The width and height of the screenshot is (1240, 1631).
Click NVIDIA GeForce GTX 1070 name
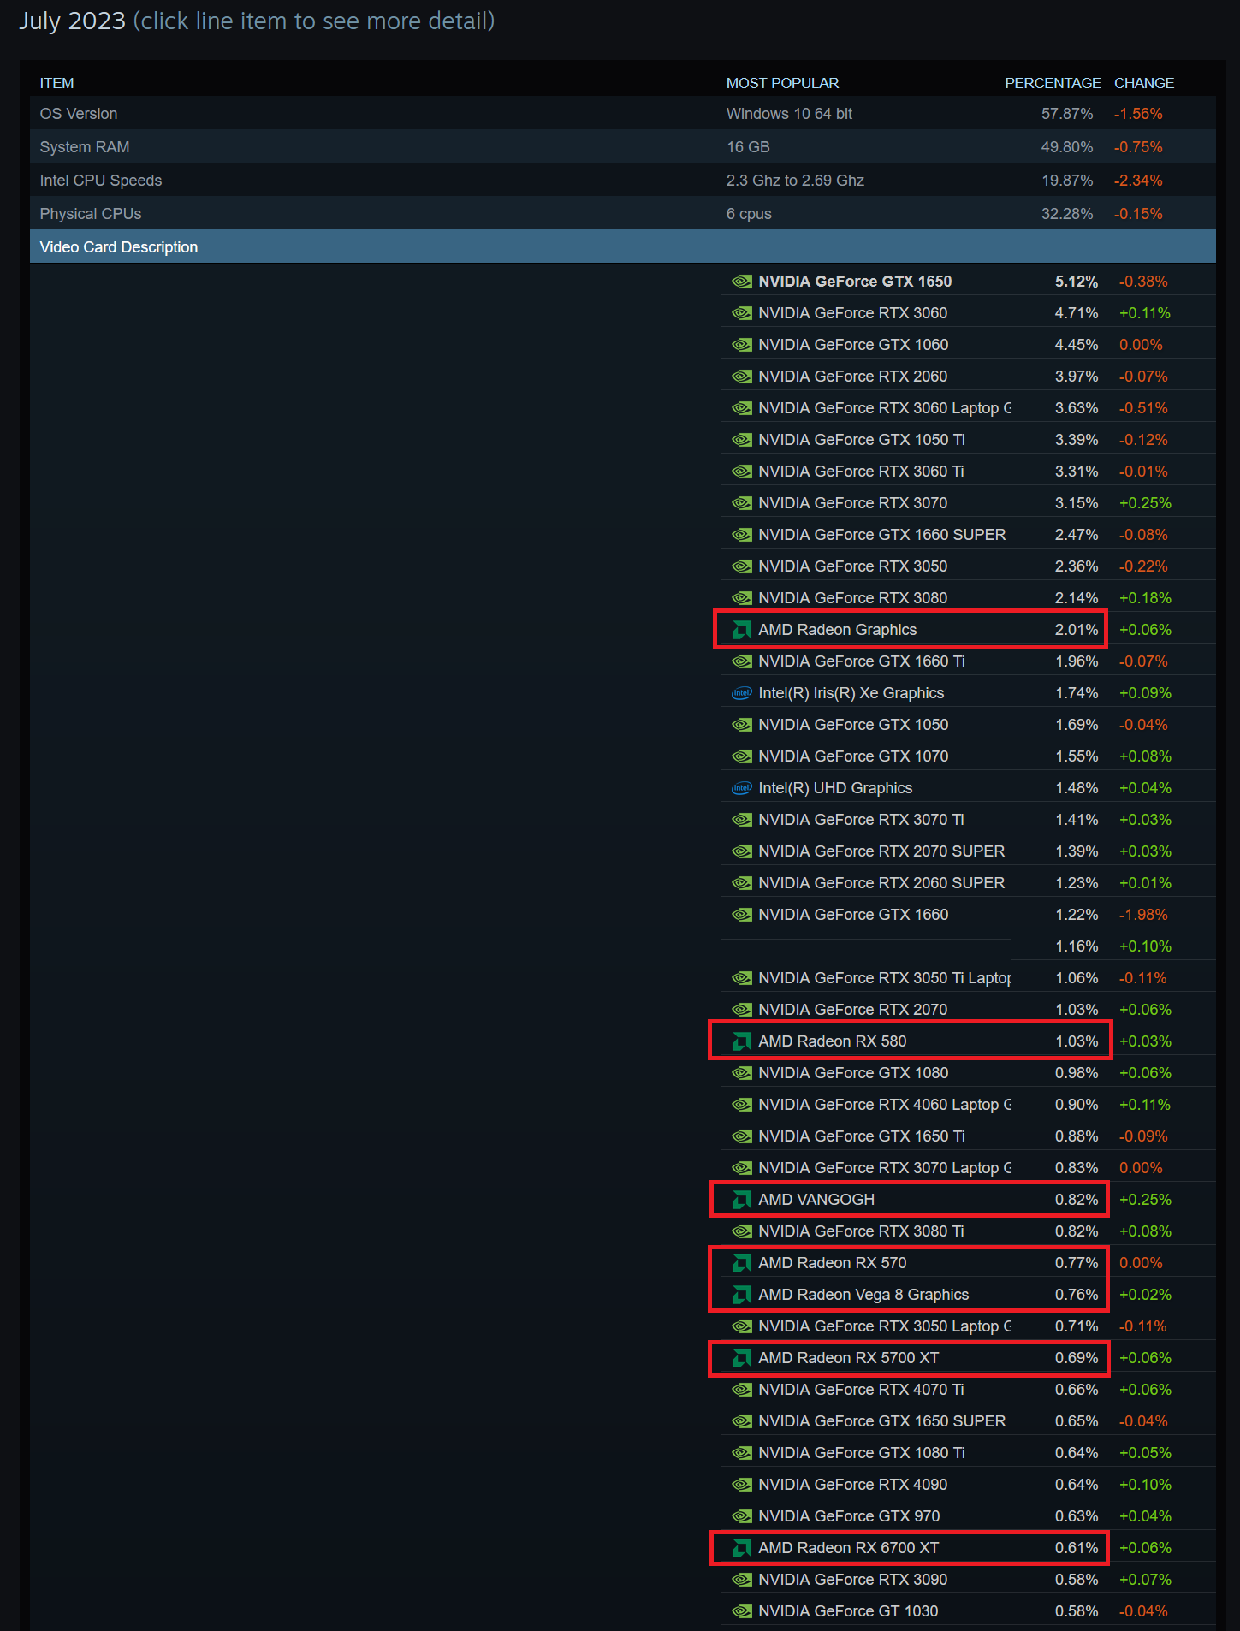853,756
